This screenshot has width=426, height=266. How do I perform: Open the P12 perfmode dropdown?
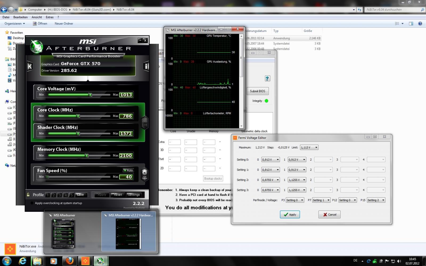tap(347, 200)
